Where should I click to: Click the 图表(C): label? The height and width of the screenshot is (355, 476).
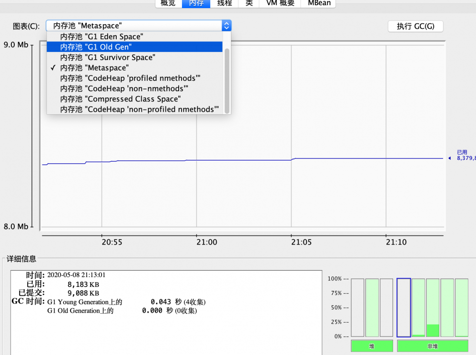[26, 26]
